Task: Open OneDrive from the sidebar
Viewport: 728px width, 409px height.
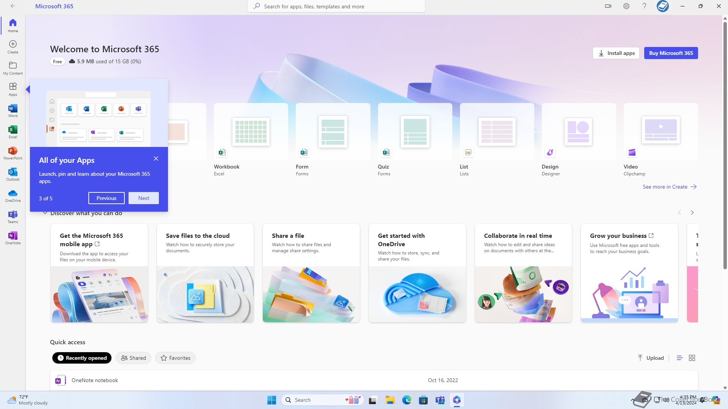Action: click(x=13, y=195)
